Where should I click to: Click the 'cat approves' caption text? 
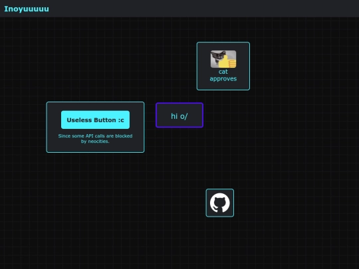click(x=223, y=75)
